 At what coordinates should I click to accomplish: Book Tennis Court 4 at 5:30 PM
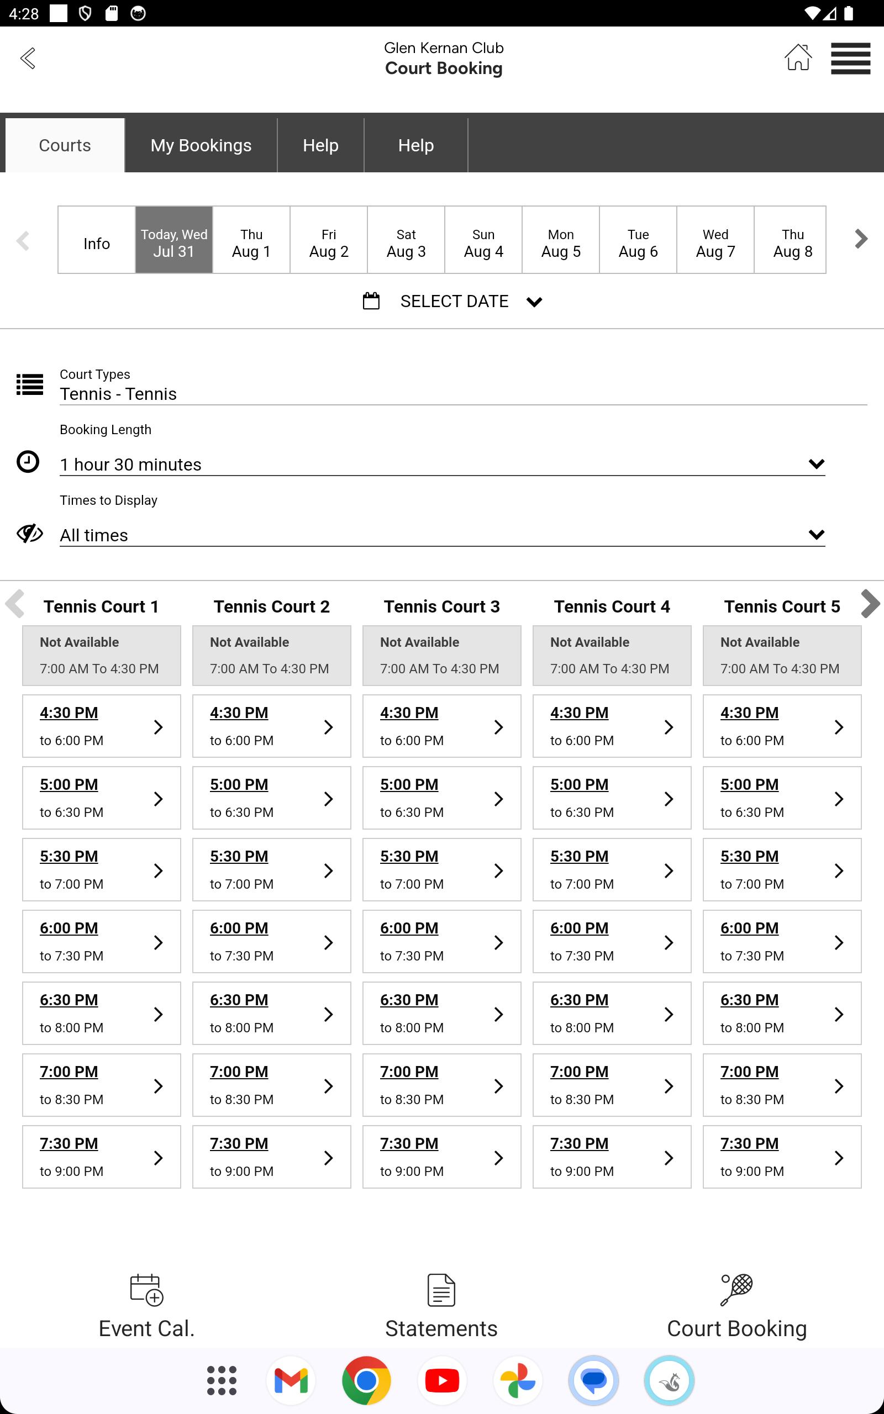pyautogui.click(x=612, y=869)
